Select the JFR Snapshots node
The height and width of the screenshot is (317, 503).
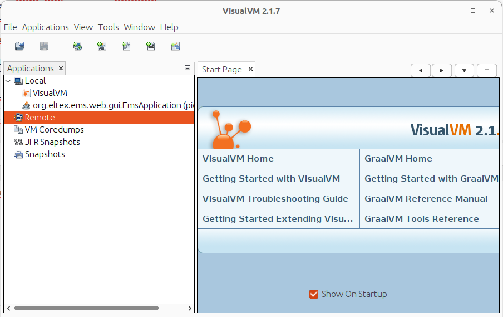[52, 142]
